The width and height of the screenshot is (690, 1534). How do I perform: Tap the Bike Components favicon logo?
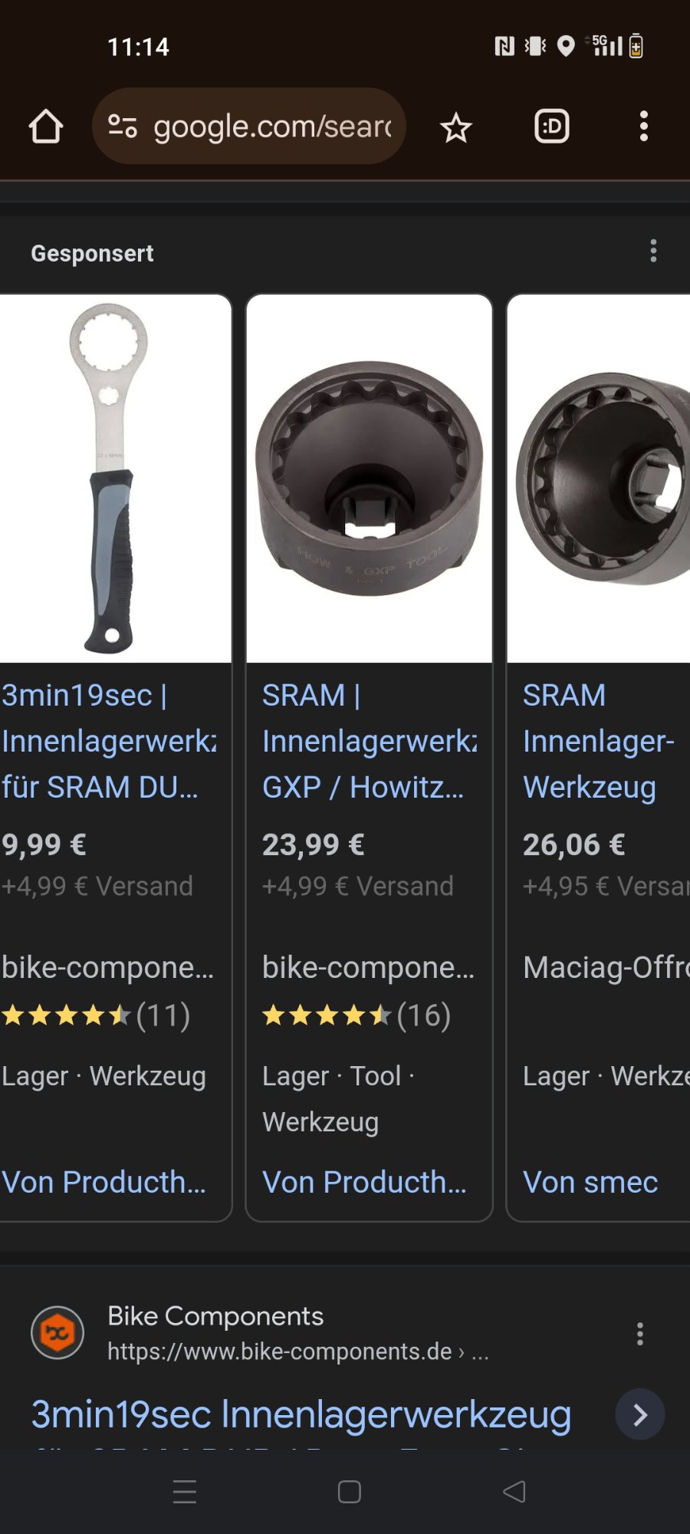point(58,1332)
